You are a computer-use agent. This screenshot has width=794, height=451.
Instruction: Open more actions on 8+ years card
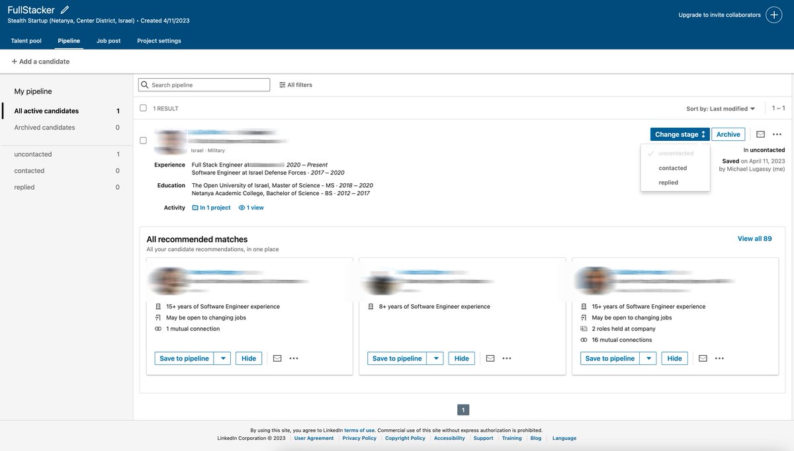pos(507,358)
